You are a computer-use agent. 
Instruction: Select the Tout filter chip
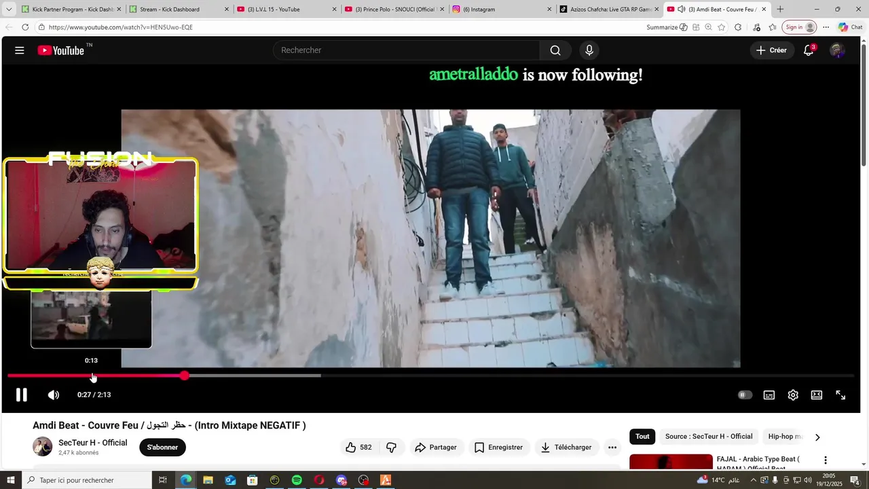642,437
